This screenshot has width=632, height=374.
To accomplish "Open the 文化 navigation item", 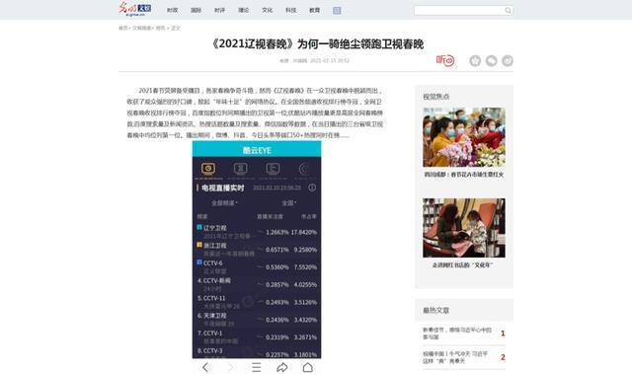I will point(268,11).
